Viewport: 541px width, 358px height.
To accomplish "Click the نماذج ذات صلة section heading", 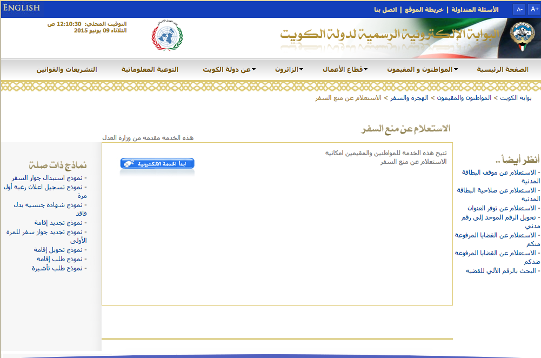I will tap(58, 165).
